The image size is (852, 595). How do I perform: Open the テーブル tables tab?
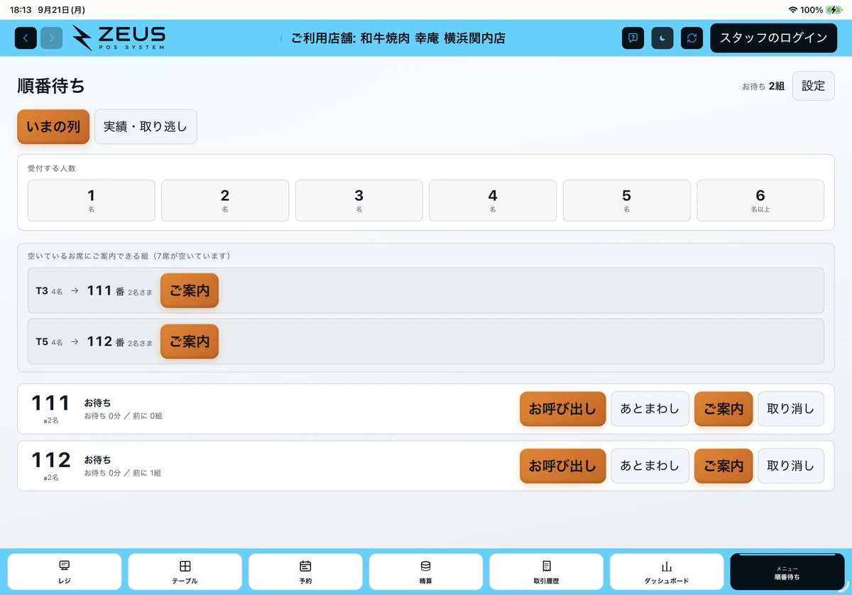[x=185, y=572]
